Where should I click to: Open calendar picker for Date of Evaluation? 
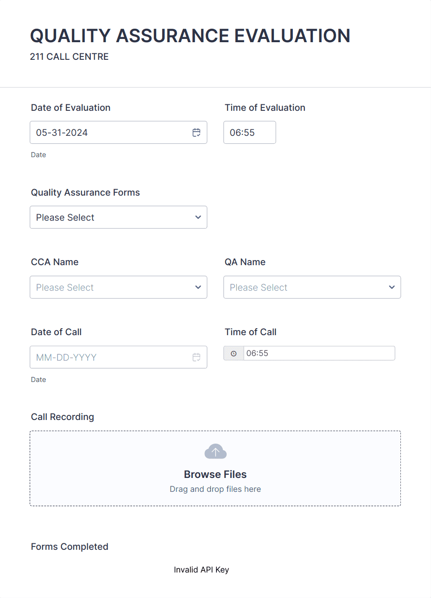pyautogui.click(x=196, y=133)
